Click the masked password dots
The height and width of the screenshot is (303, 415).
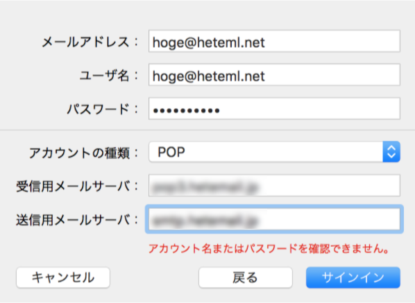pyautogui.click(x=186, y=110)
